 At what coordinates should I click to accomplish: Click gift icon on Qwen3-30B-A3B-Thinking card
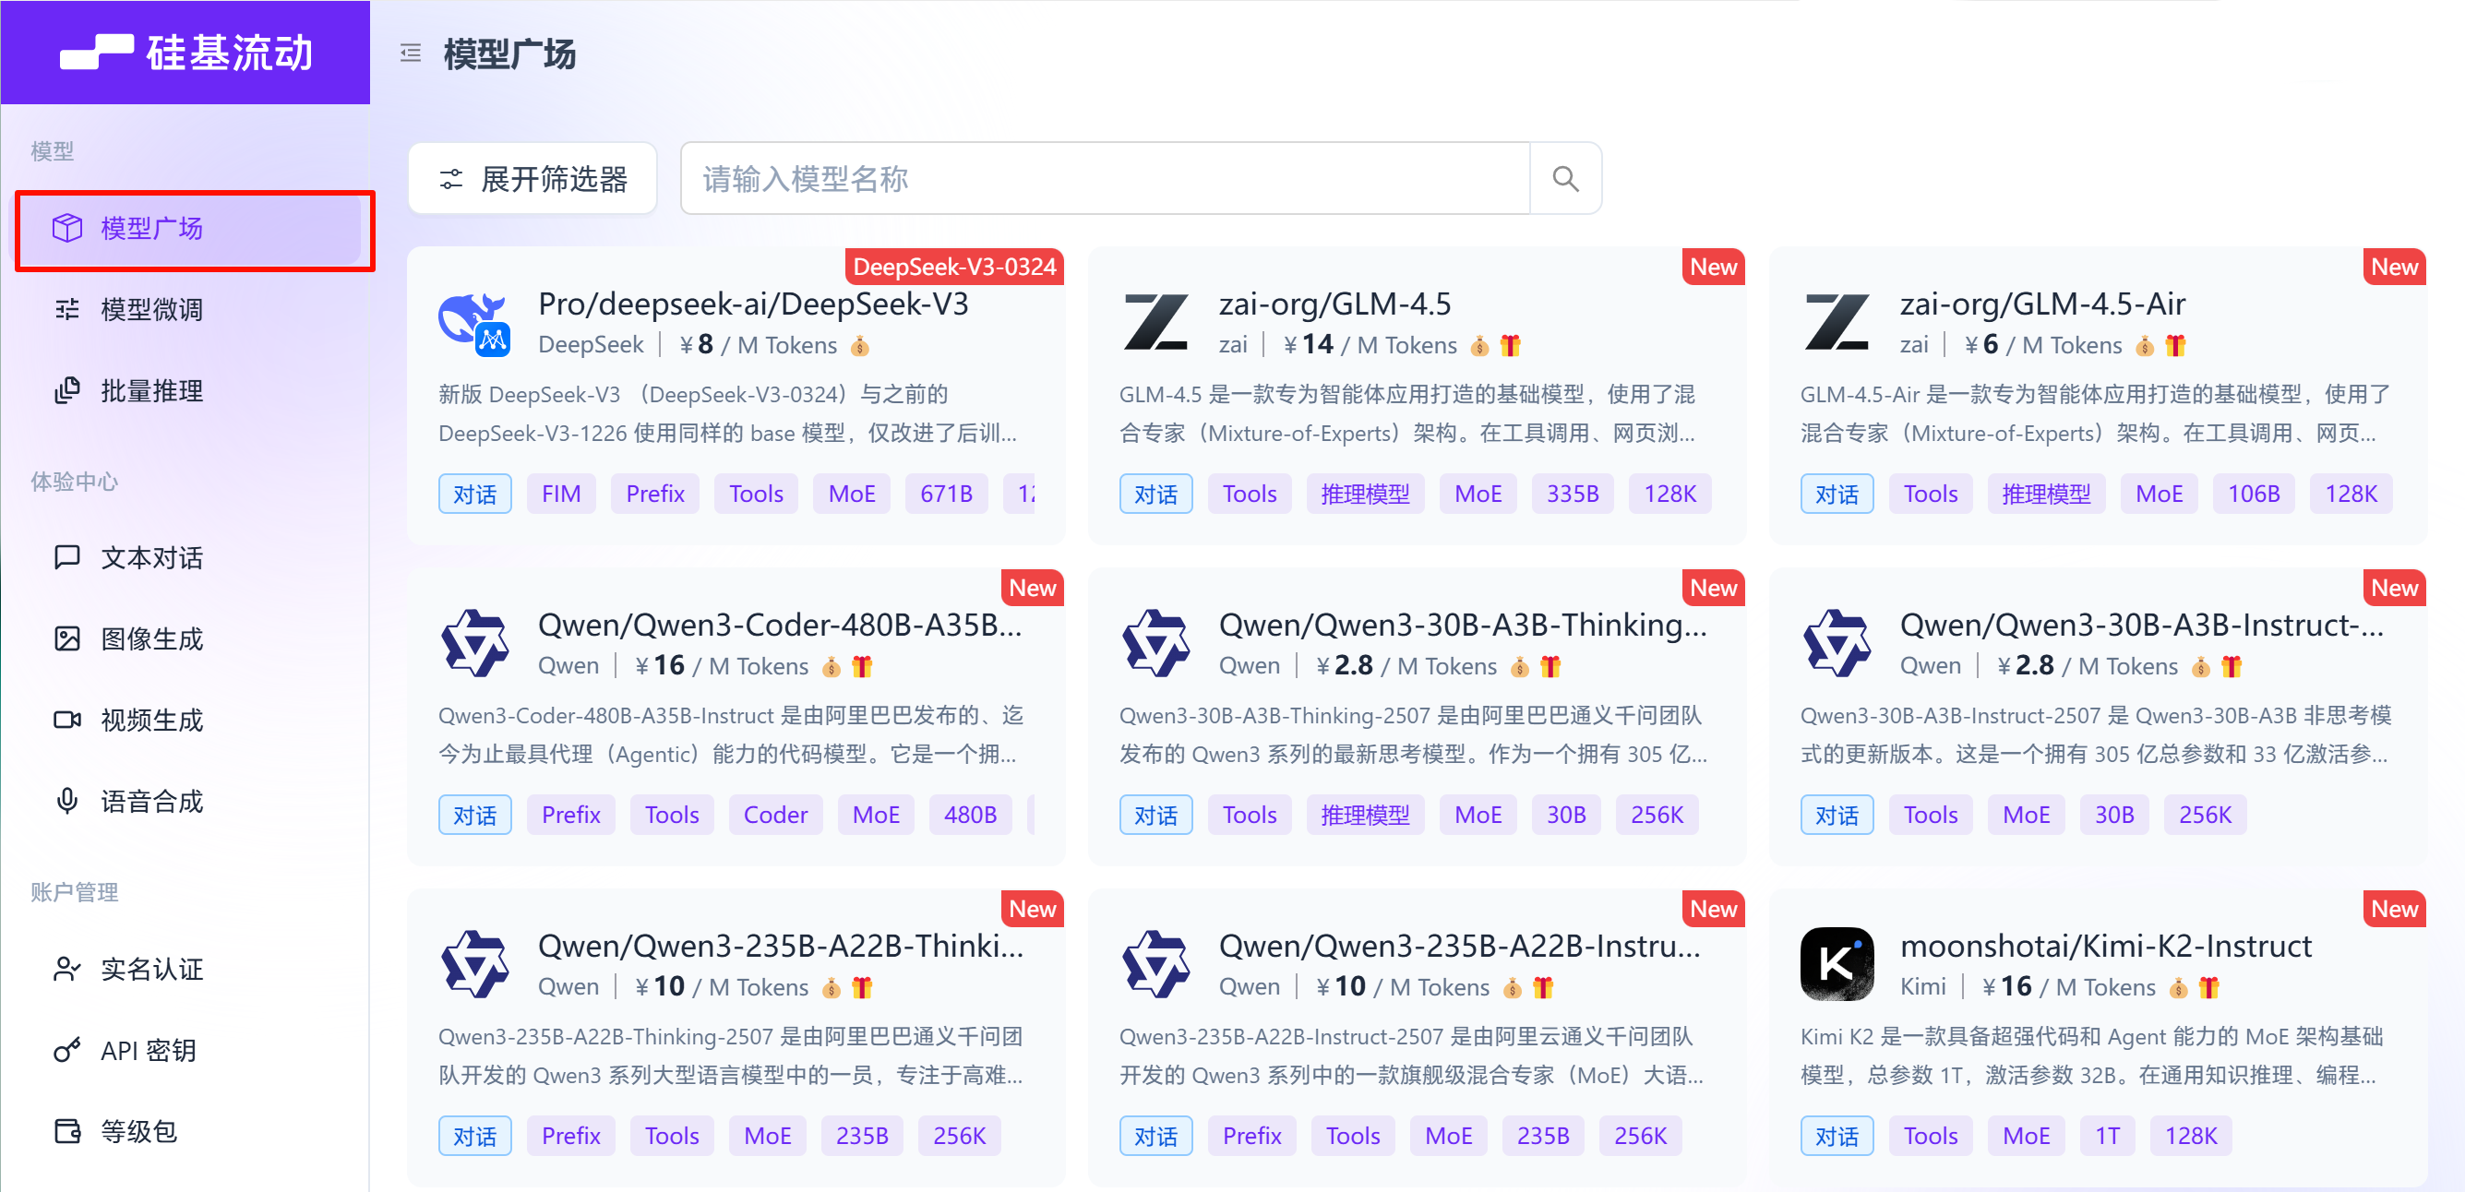point(1550,667)
